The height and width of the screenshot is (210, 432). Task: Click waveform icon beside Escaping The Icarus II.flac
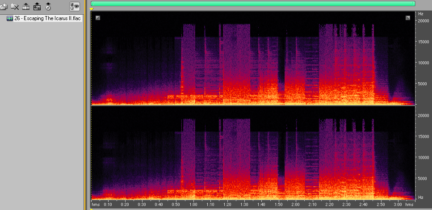pos(10,19)
